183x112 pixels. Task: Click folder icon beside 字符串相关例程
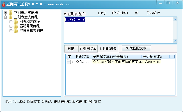pos(16,31)
